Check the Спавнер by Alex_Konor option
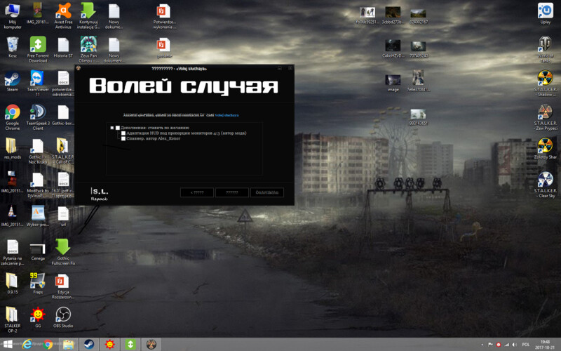 (123, 139)
